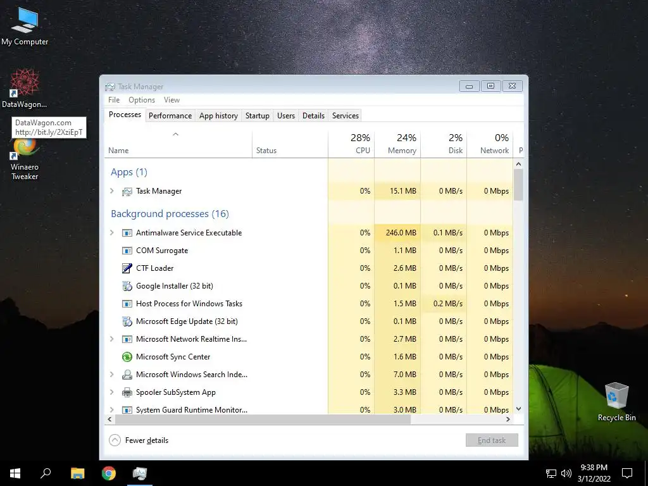Expand the Spooler SubSystem App row
Image resolution: width=648 pixels, height=486 pixels.
pyautogui.click(x=111, y=392)
